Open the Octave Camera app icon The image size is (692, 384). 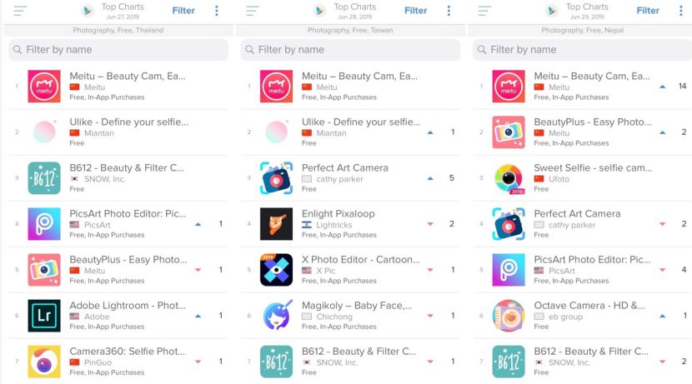[509, 316]
